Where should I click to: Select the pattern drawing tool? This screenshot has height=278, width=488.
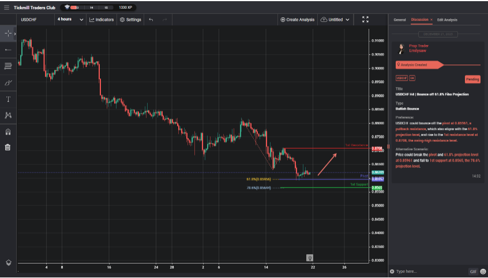(x=8, y=115)
